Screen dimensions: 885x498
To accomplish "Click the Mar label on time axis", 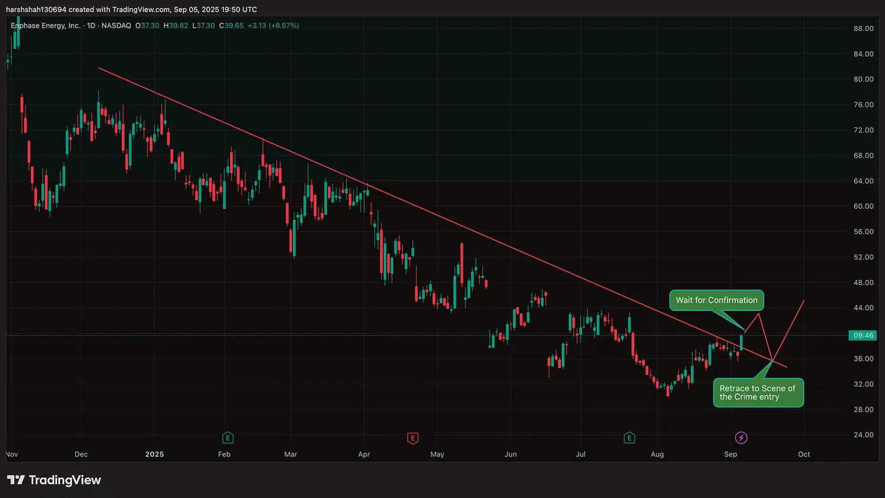I will pos(290,454).
